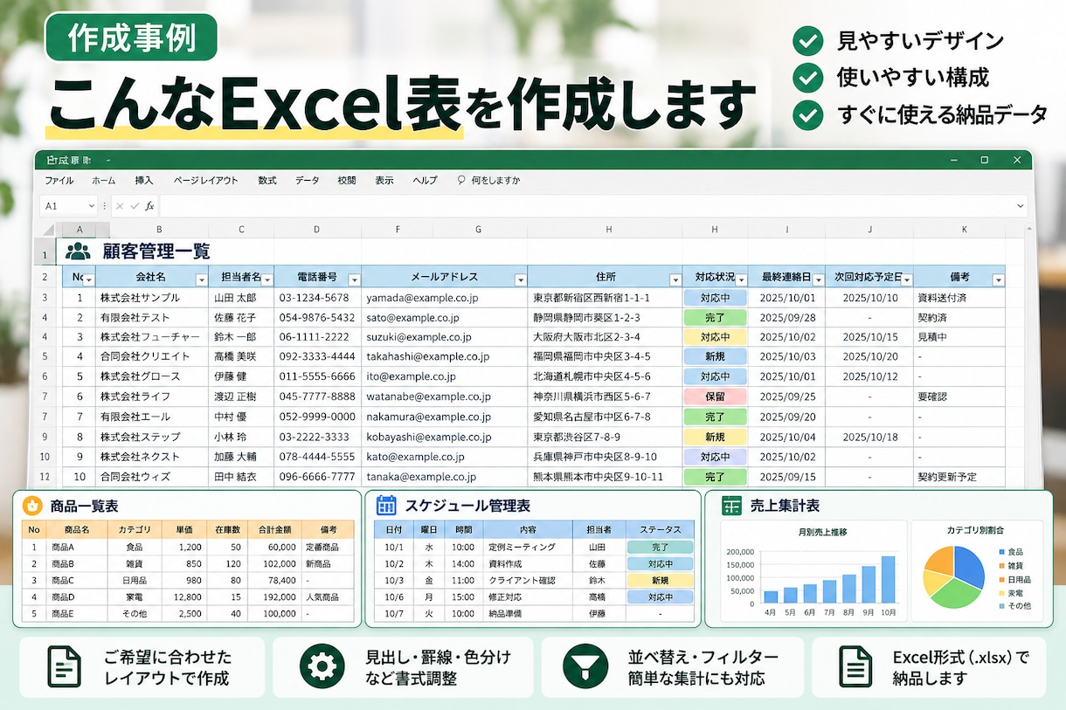
Task: Open the データ tab
Action: tap(308, 181)
